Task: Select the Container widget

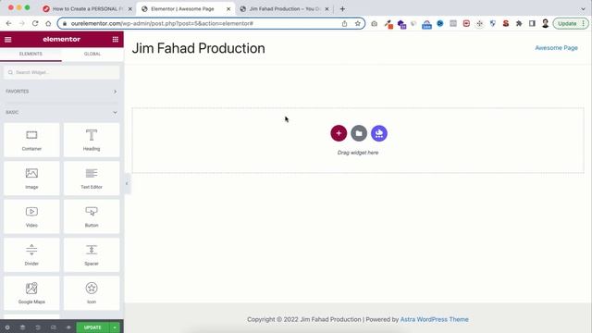Action: coord(31,140)
